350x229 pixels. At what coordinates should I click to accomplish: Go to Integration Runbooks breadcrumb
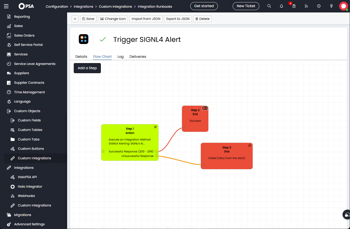(x=155, y=7)
